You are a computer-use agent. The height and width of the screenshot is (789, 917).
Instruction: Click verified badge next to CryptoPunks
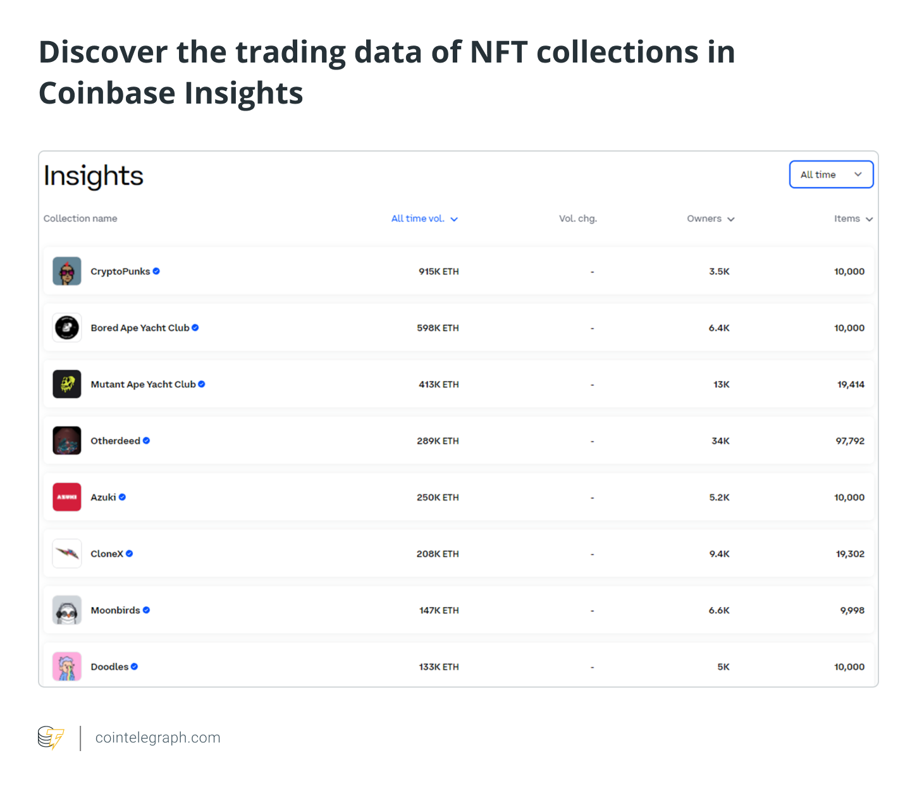156,272
